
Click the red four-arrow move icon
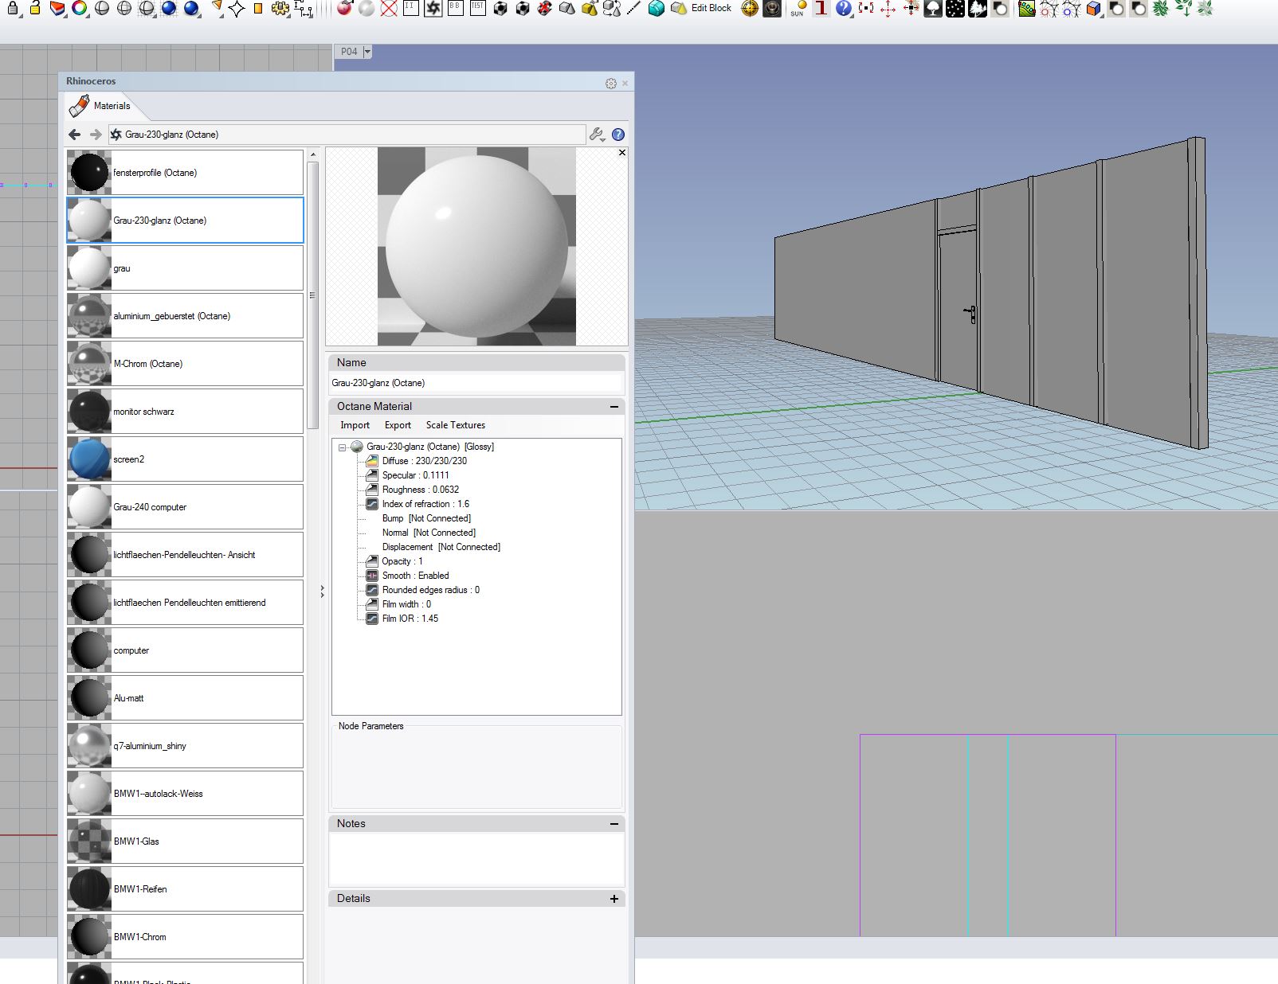point(888,9)
